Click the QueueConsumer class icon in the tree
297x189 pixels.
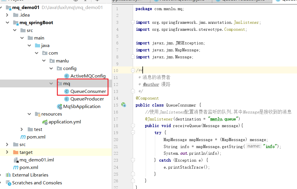[67, 91]
